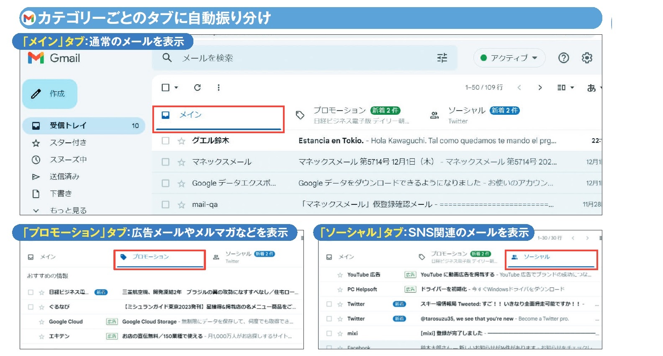Click compose 作成 button
This screenshot has width=663, height=356.
(x=50, y=94)
